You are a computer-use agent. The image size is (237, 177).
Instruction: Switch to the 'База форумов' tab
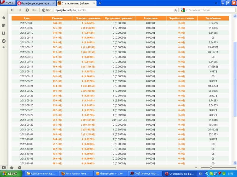click(x=36, y=3)
